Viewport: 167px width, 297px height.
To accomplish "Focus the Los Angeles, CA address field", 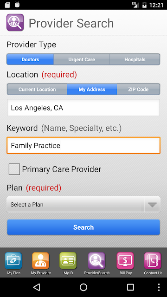I will (83, 107).
